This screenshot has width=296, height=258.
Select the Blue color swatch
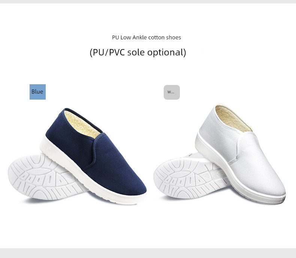tap(37, 92)
